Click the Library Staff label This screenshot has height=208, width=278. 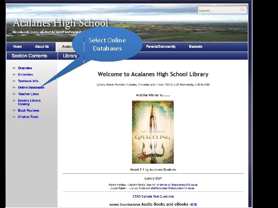coord(153,178)
